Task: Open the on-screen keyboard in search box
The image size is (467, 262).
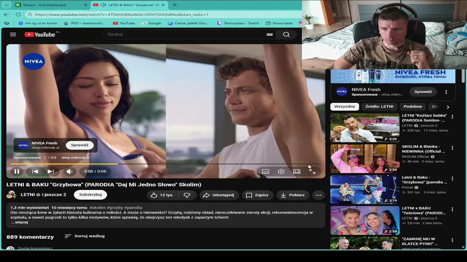Action: click(270, 35)
